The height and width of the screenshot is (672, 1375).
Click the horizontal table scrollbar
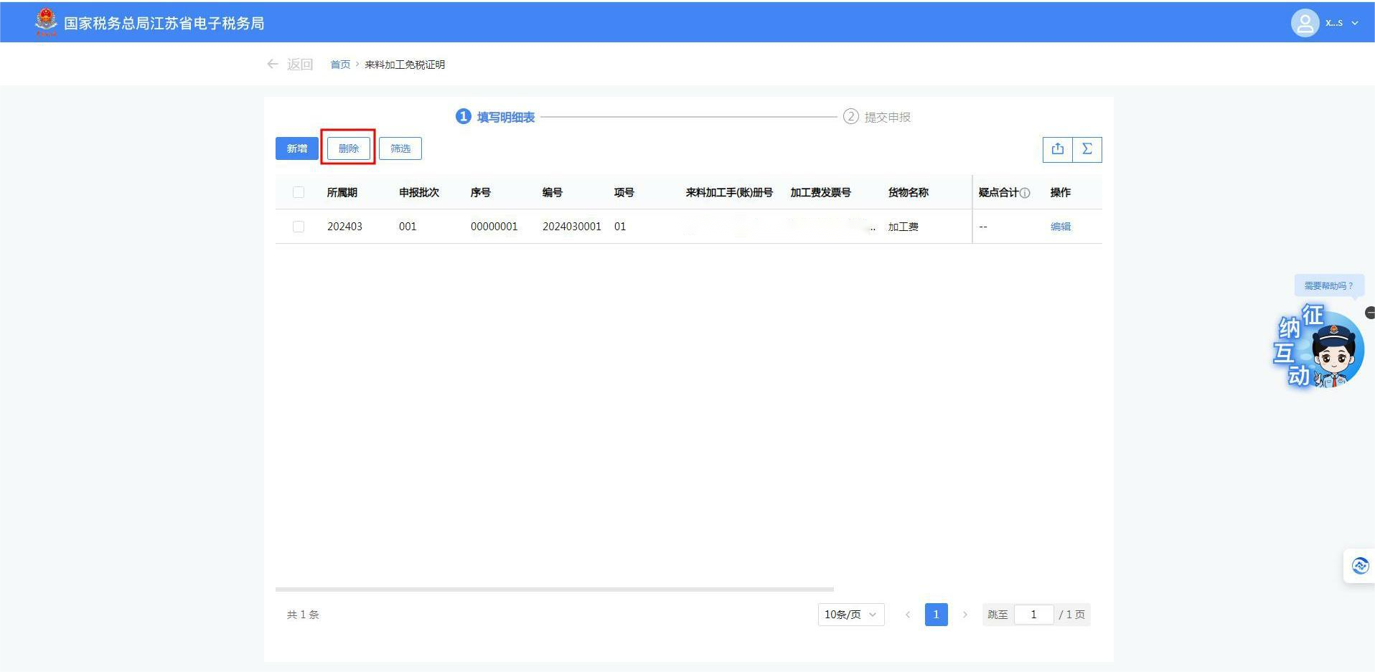554,590
